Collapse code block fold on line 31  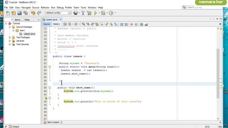tap(50, 98)
